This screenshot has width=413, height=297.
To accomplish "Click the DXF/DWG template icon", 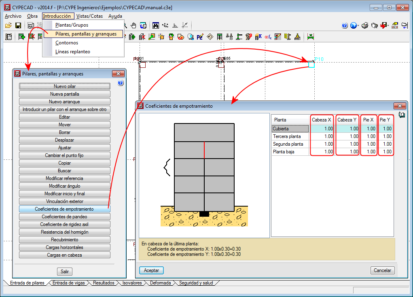I will click(x=31, y=25).
